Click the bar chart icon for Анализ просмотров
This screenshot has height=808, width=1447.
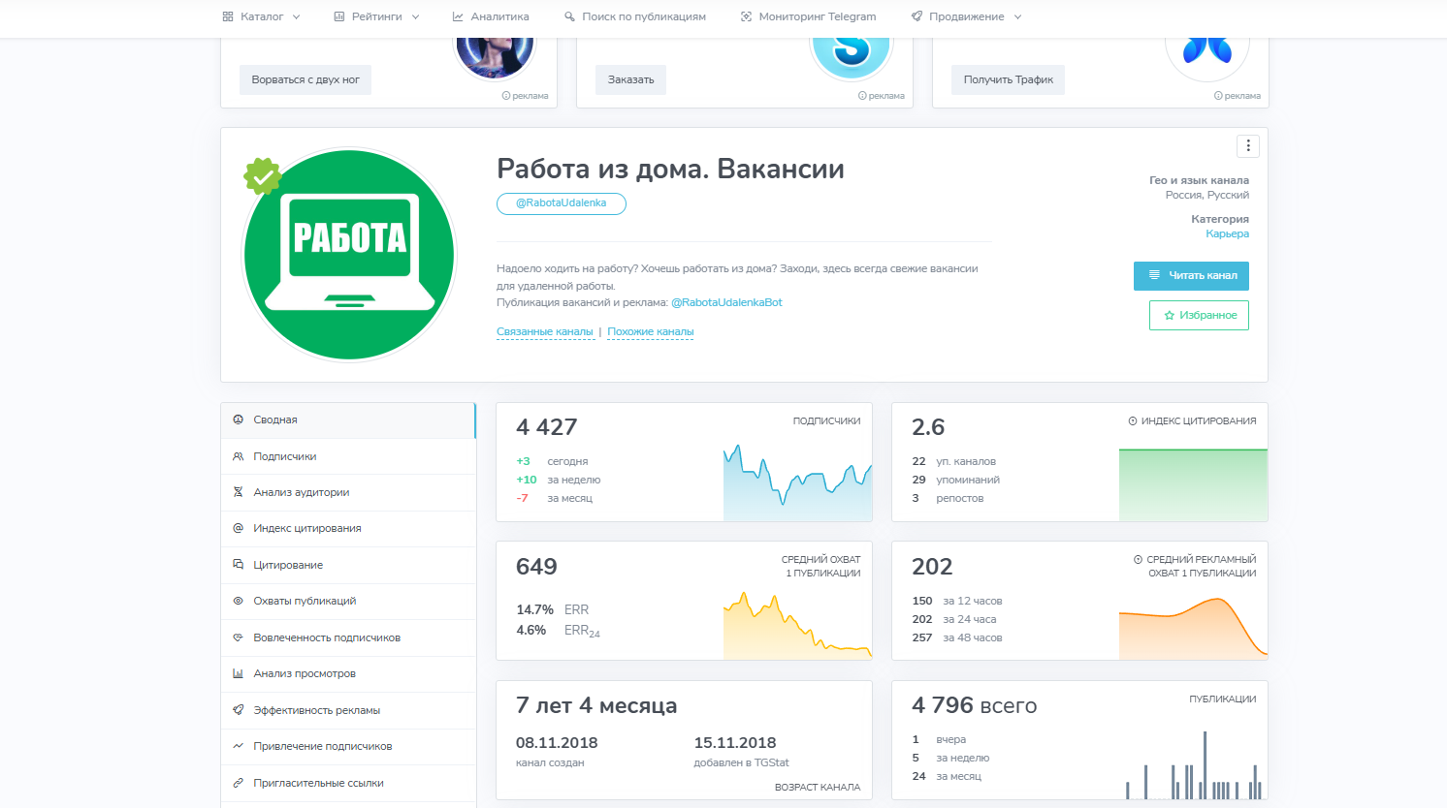click(239, 673)
